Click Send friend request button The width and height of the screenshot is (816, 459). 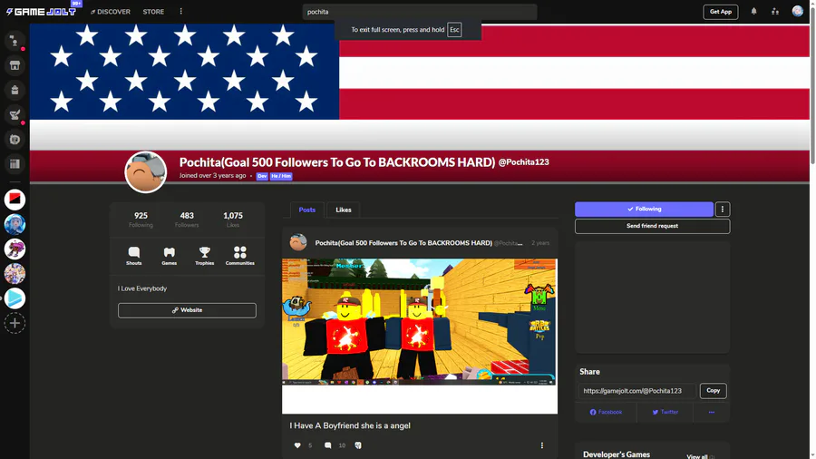point(652,227)
